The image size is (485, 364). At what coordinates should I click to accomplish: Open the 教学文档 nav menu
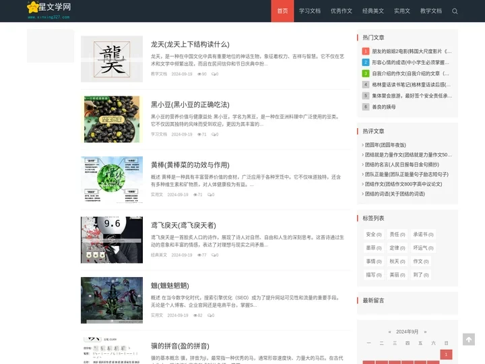[x=431, y=11]
